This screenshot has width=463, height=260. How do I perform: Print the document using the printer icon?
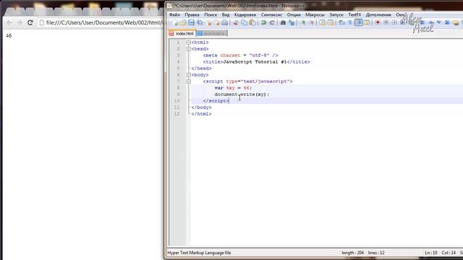pyautogui.click(x=225, y=22)
